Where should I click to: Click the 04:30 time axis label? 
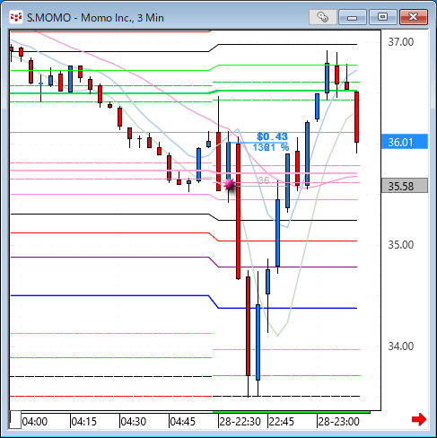pyautogui.click(x=134, y=422)
